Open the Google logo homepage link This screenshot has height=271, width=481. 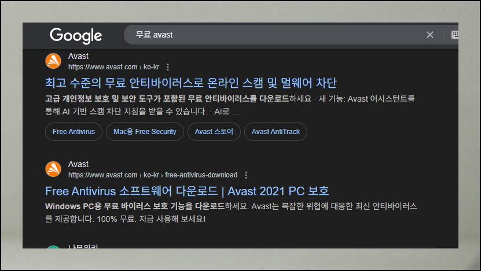76,35
